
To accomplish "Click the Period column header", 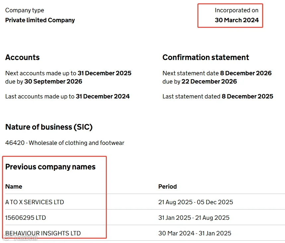I will coord(168,187).
